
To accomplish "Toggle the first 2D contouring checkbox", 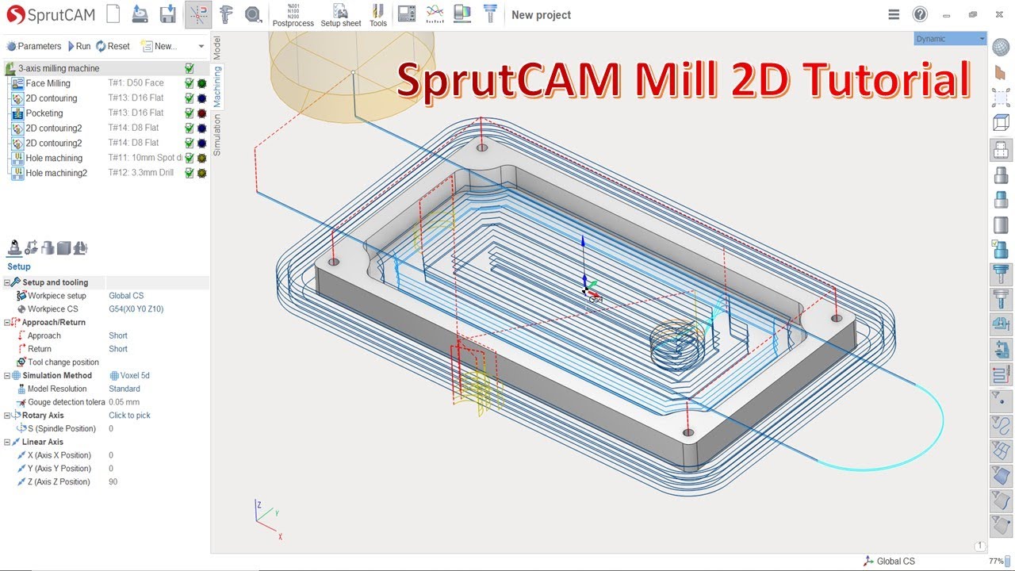I will [x=190, y=98].
